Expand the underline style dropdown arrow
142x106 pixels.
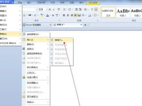click(27, 15)
